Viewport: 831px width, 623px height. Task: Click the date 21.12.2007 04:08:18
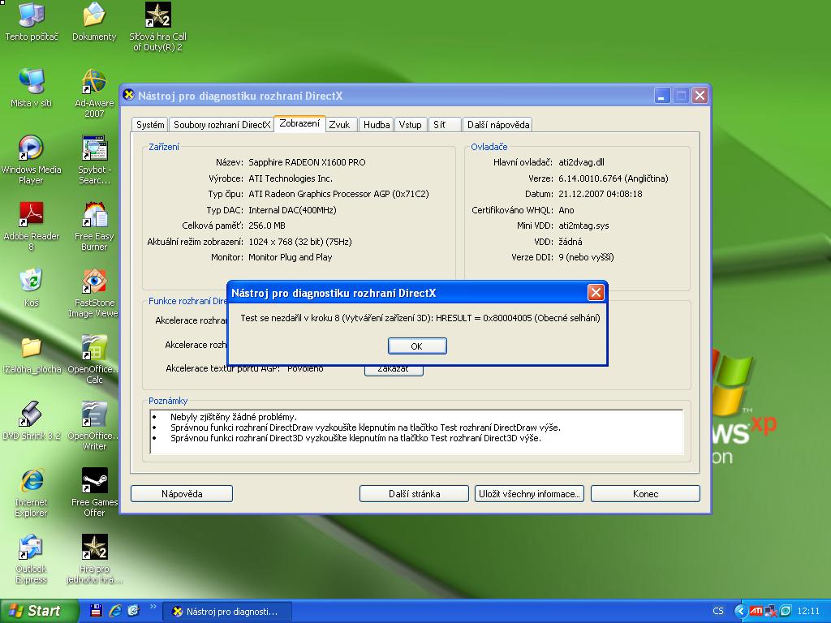click(600, 194)
